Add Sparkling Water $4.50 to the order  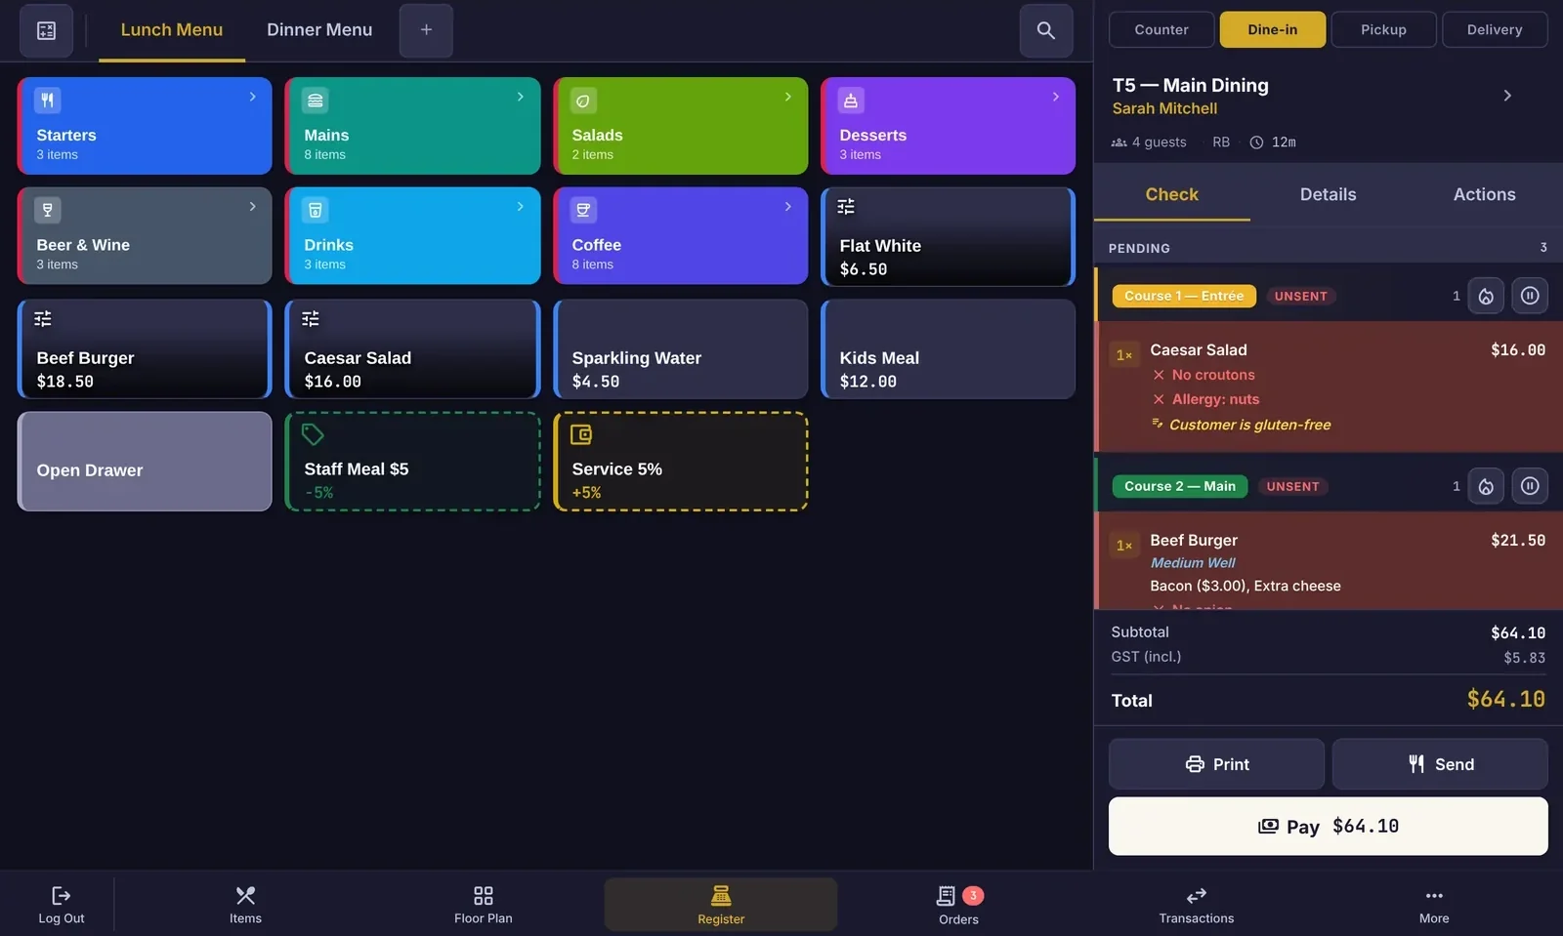click(x=681, y=348)
